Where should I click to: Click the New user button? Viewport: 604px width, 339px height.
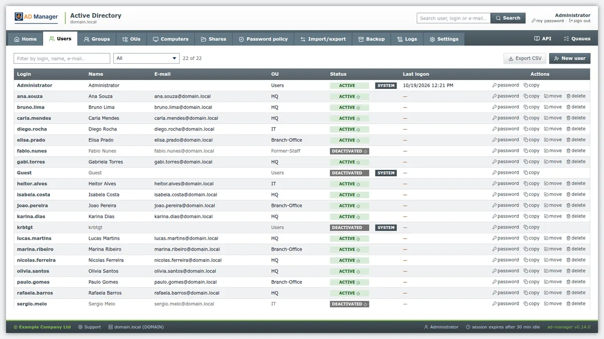point(570,58)
